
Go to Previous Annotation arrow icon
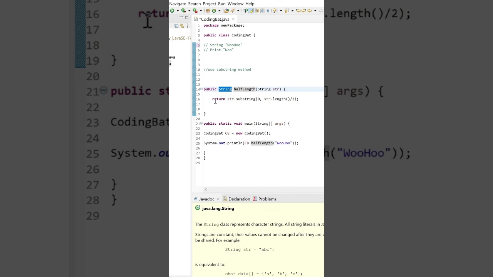[x=286, y=11]
